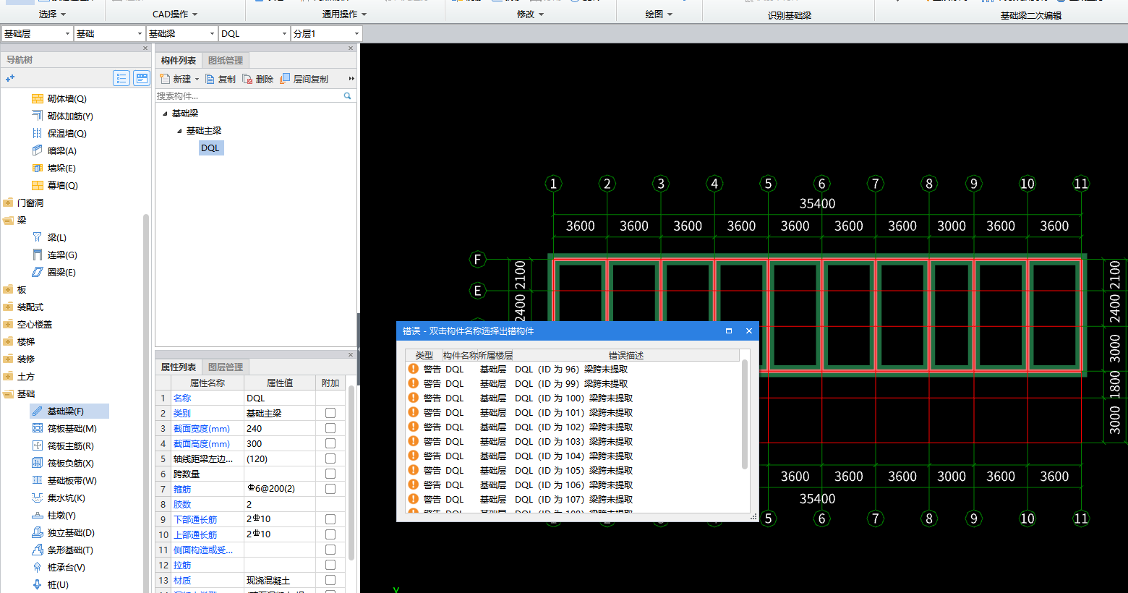Select 砌体加筋(Y) item icon
The image size is (1128, 593).
(38, 116)
